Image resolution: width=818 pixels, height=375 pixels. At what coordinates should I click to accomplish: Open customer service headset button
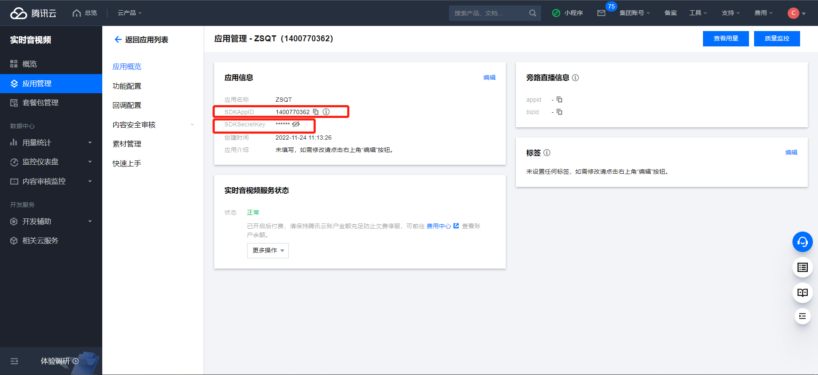pos(803,242)
